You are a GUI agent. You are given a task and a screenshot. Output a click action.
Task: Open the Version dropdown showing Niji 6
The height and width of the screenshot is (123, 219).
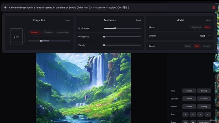click(205, 36)
